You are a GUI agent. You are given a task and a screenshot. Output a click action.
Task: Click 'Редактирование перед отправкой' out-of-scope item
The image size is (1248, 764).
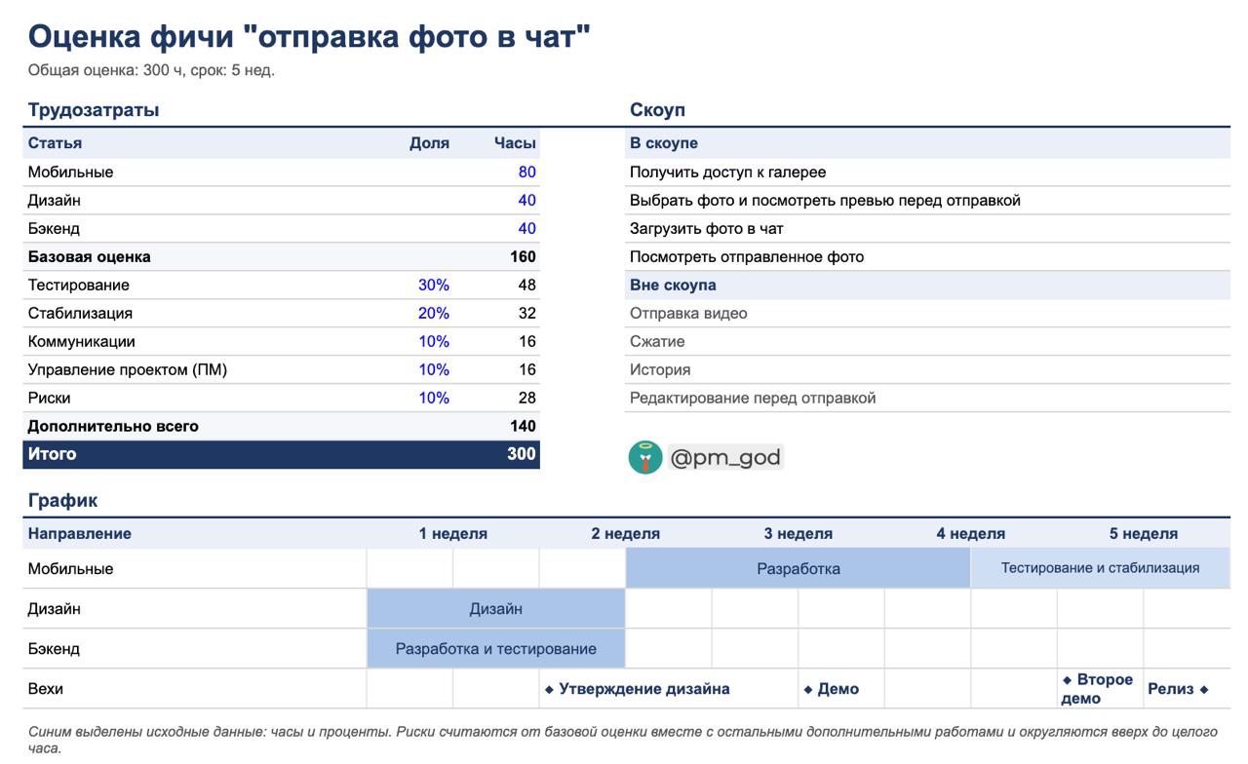[753, 399]
